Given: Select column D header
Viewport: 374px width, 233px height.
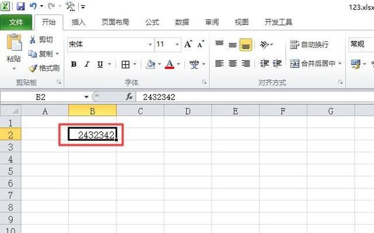Looking at the screenshot, I should [x=188, y=112].
